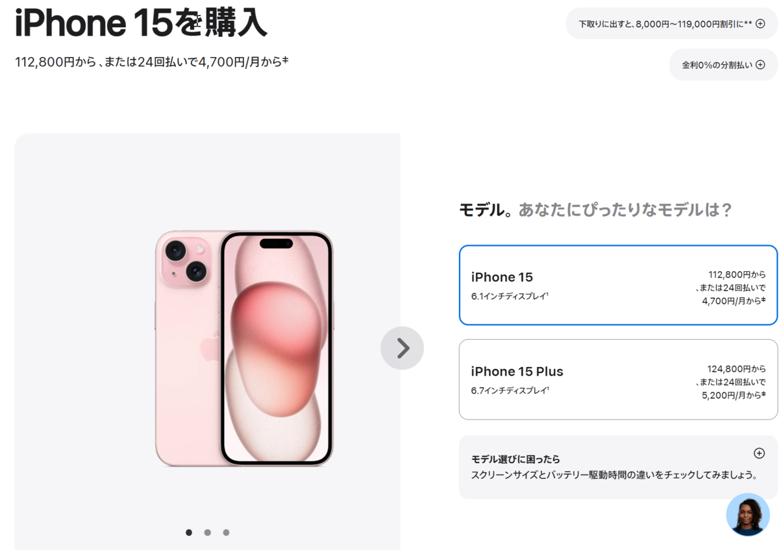Image resolution: width=779 pixels, height=550 pixels.
Task: Click plus icon on 0% interest installment pill
Action: click(x=760, y=65)
